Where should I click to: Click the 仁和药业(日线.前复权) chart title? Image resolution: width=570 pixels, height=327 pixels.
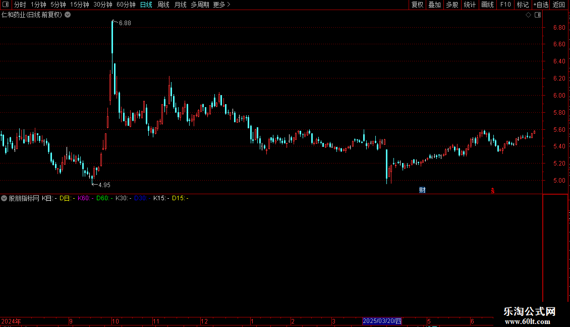pyautogui.click(x=32, y=15)
